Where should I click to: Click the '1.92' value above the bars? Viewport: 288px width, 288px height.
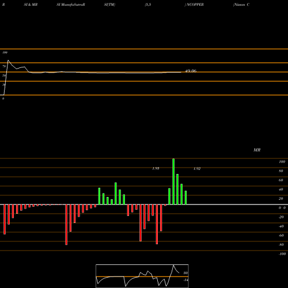197,168
